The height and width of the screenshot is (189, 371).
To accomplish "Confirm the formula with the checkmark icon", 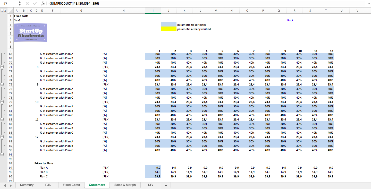I will coord(35,3).
